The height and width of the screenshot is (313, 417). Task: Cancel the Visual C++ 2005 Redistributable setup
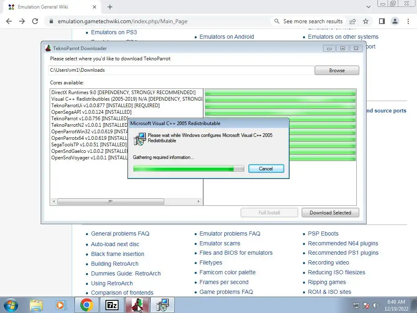click(266, 168)
